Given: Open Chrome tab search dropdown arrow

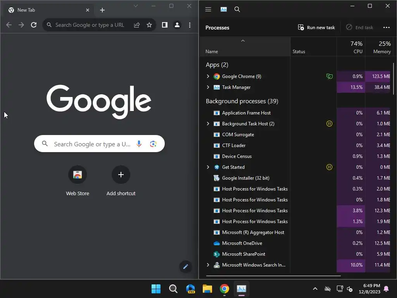Looking at the screenshot, I should [x=136, y=6].
